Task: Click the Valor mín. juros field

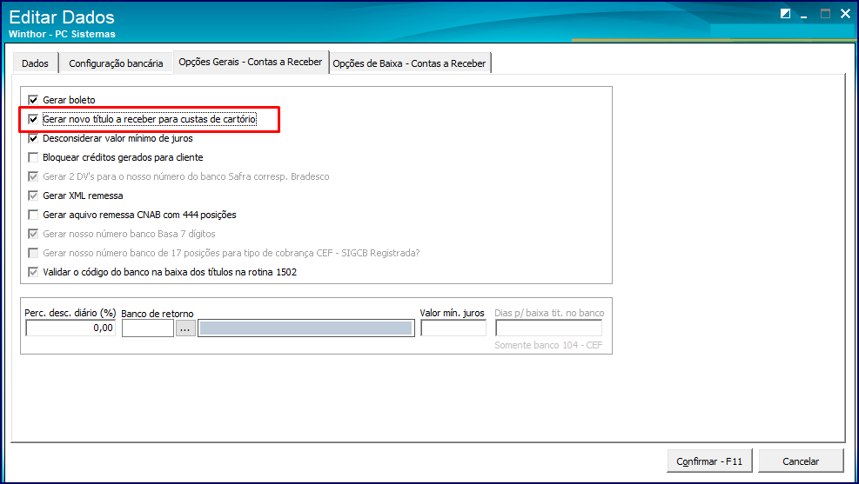Action: [453, 328]
